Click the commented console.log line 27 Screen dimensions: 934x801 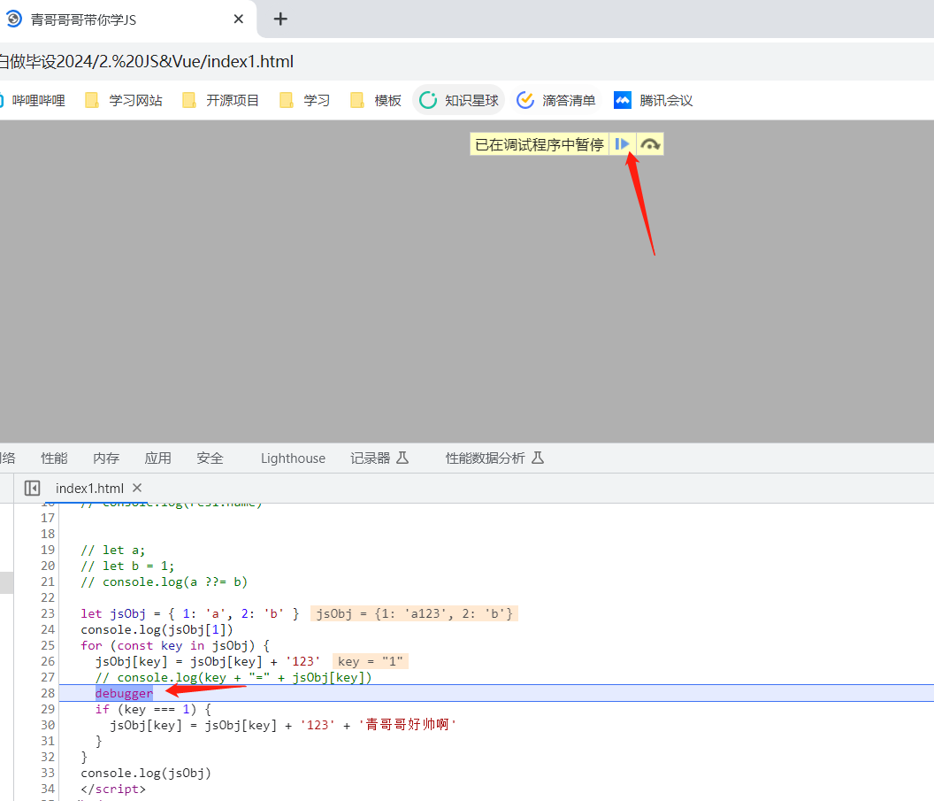point(233,677)
